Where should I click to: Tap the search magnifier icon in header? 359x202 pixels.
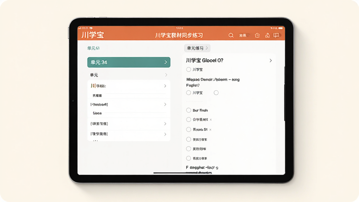(x=231, y=35)
